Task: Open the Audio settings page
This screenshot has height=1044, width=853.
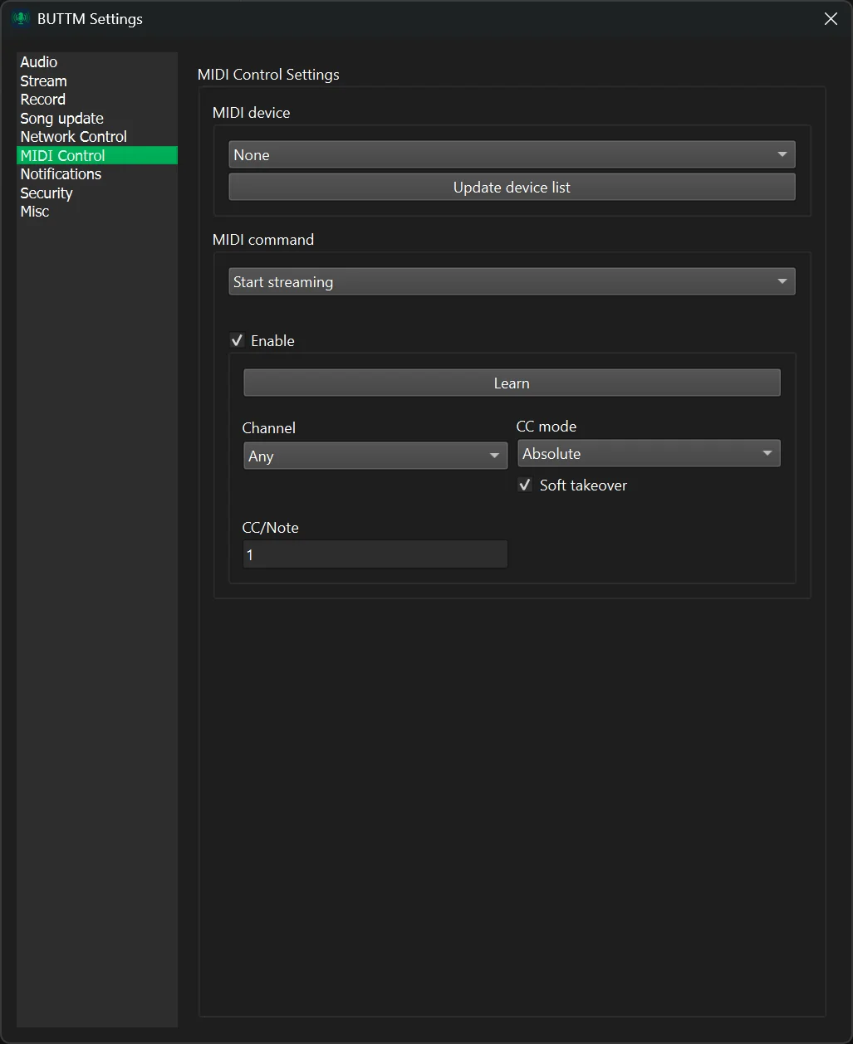Action: click(39, 62)
